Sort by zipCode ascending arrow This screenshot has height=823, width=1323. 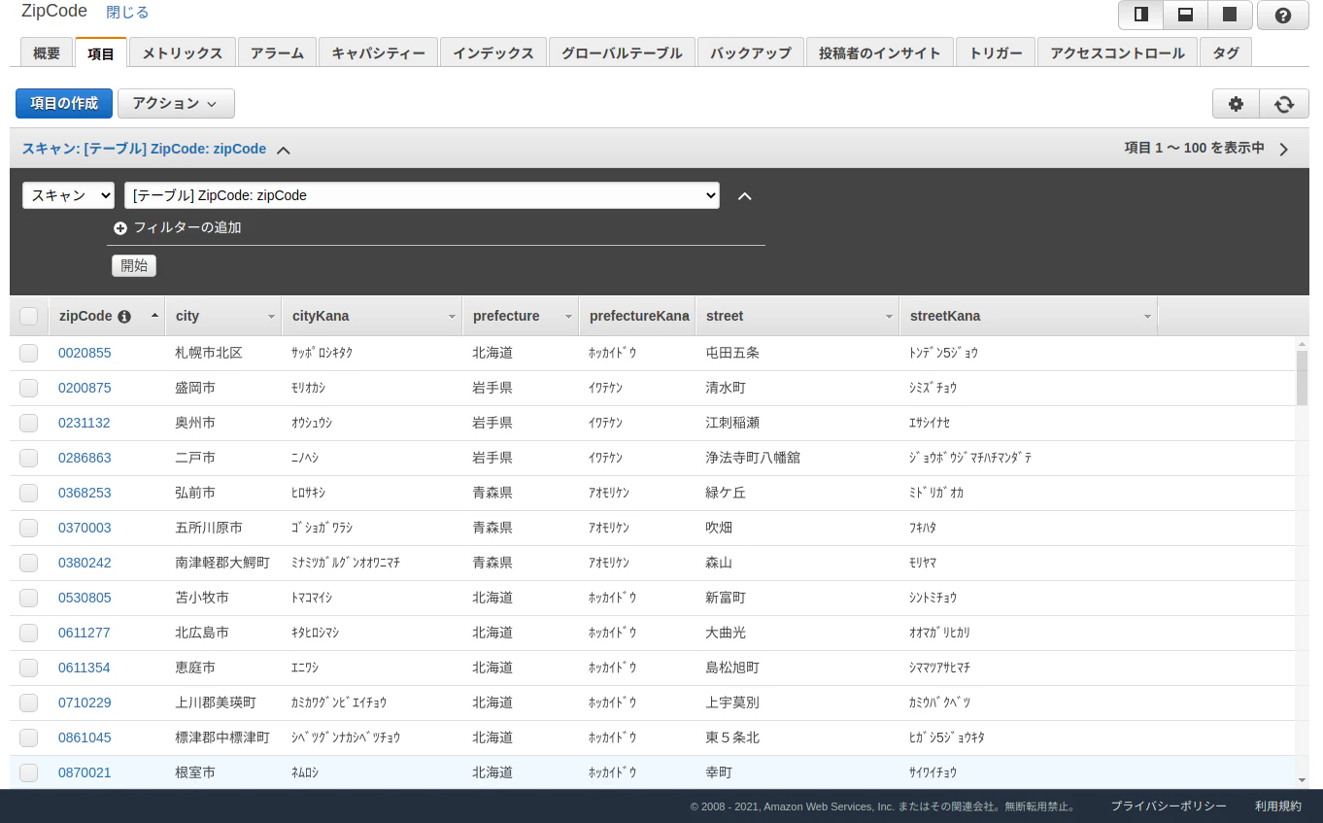click(x=154, y=316)
